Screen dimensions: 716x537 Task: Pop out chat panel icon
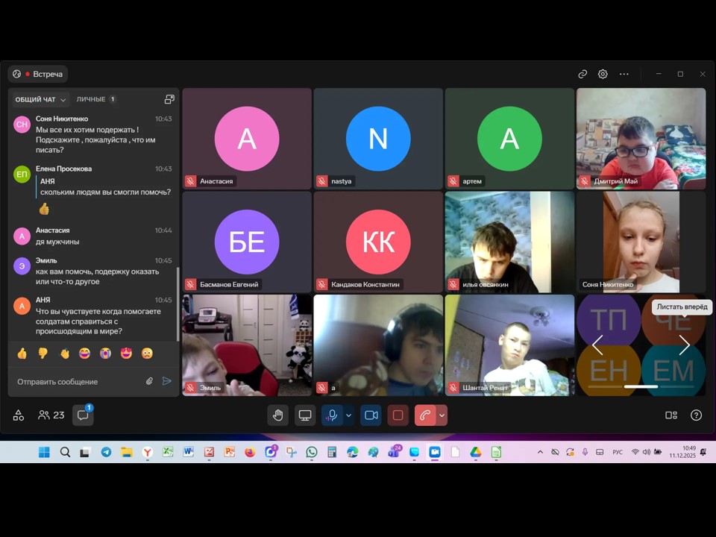pyautogui.click(x=169, y=99)
